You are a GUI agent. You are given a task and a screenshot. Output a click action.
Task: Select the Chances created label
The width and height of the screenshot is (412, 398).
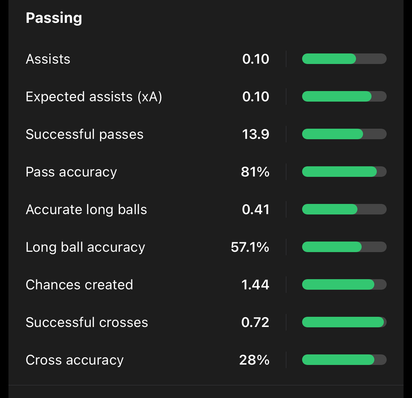click(80, 285)
